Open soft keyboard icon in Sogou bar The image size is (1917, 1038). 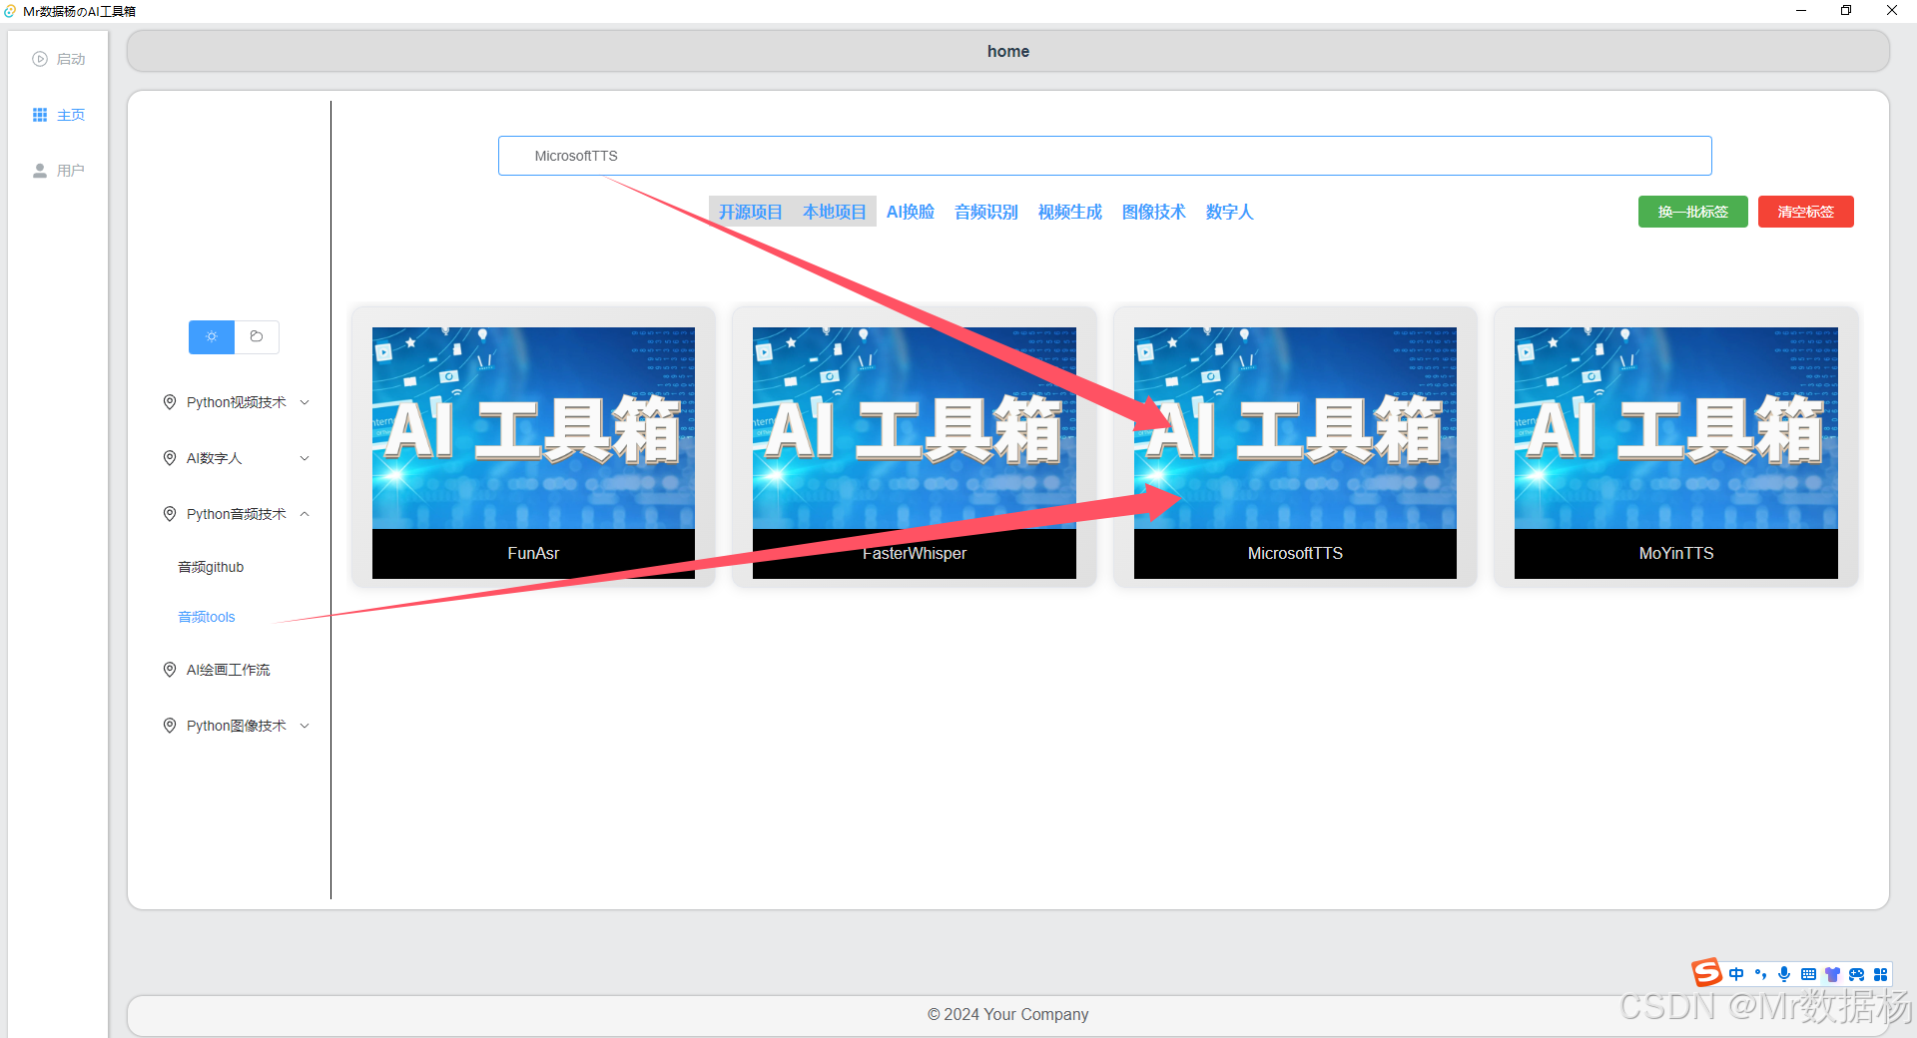[x=1808, y=974]
